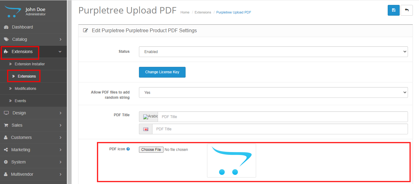Click the John Doe Administrator profile name
Screen dimensions: 419x184
pyautogui.click(x=36, y=12)
